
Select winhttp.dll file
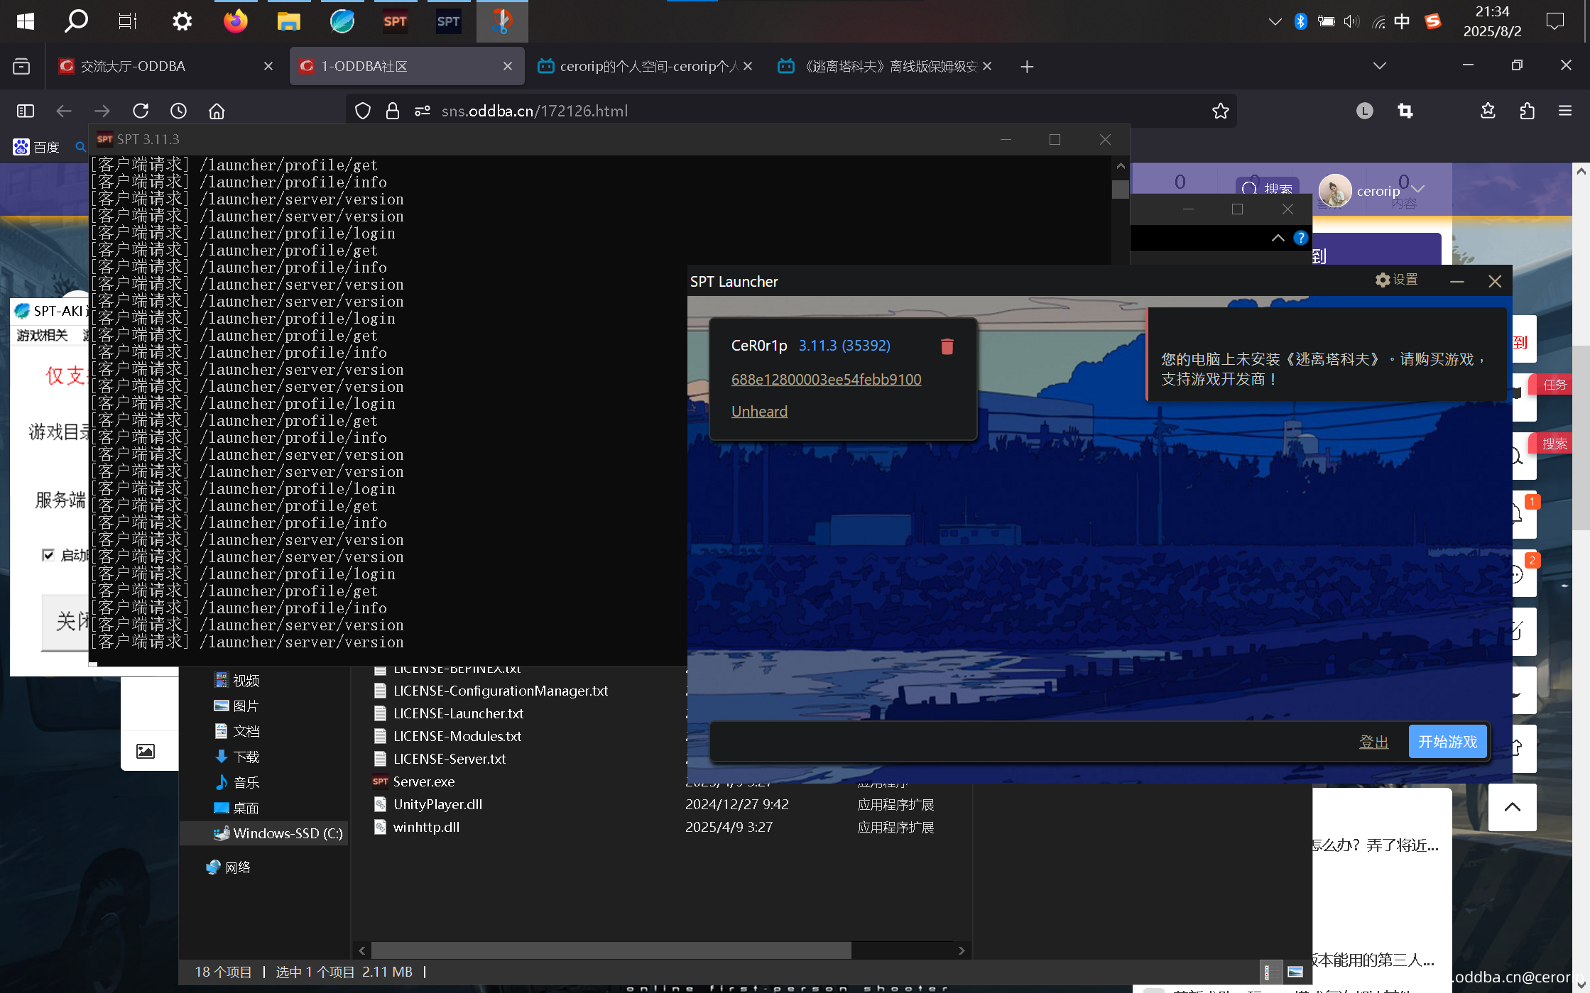click(426, 827)
